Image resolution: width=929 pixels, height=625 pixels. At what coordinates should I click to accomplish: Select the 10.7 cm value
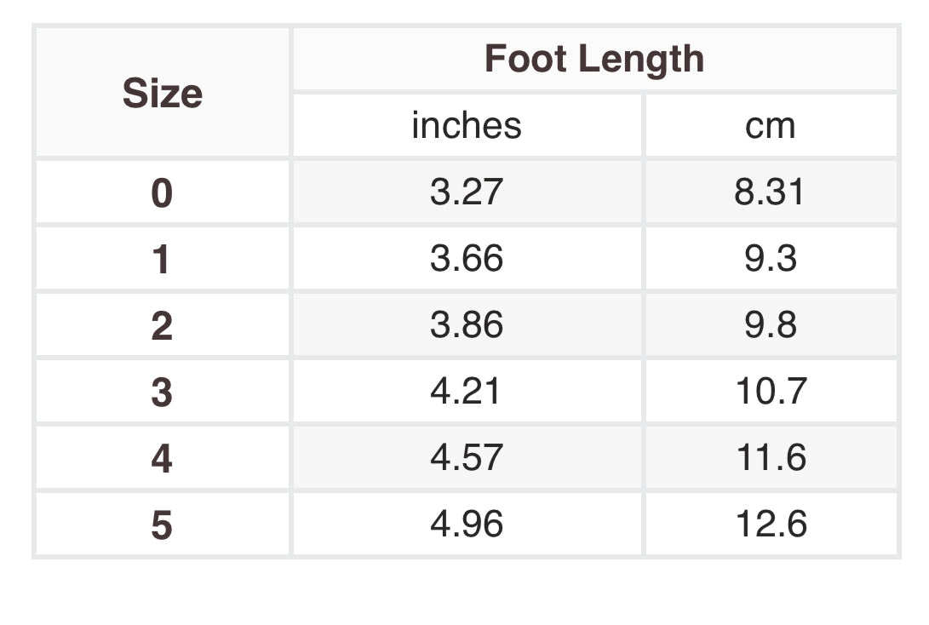pos(770,392)
